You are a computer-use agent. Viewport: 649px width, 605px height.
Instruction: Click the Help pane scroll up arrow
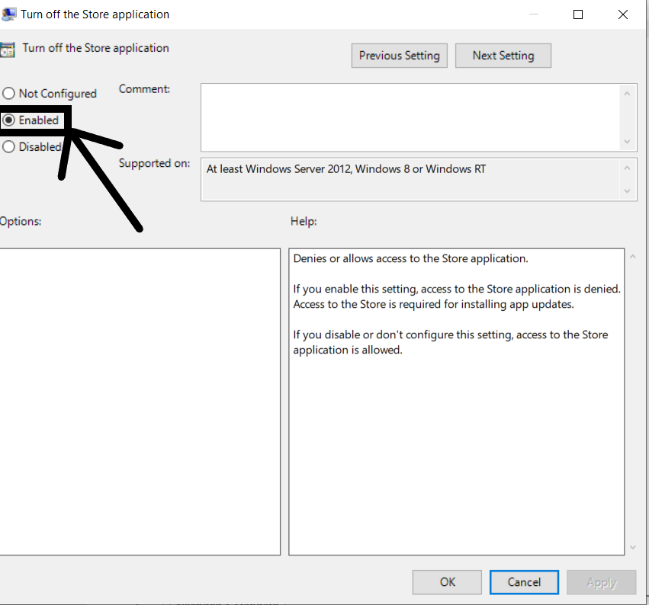pos(632,257)
